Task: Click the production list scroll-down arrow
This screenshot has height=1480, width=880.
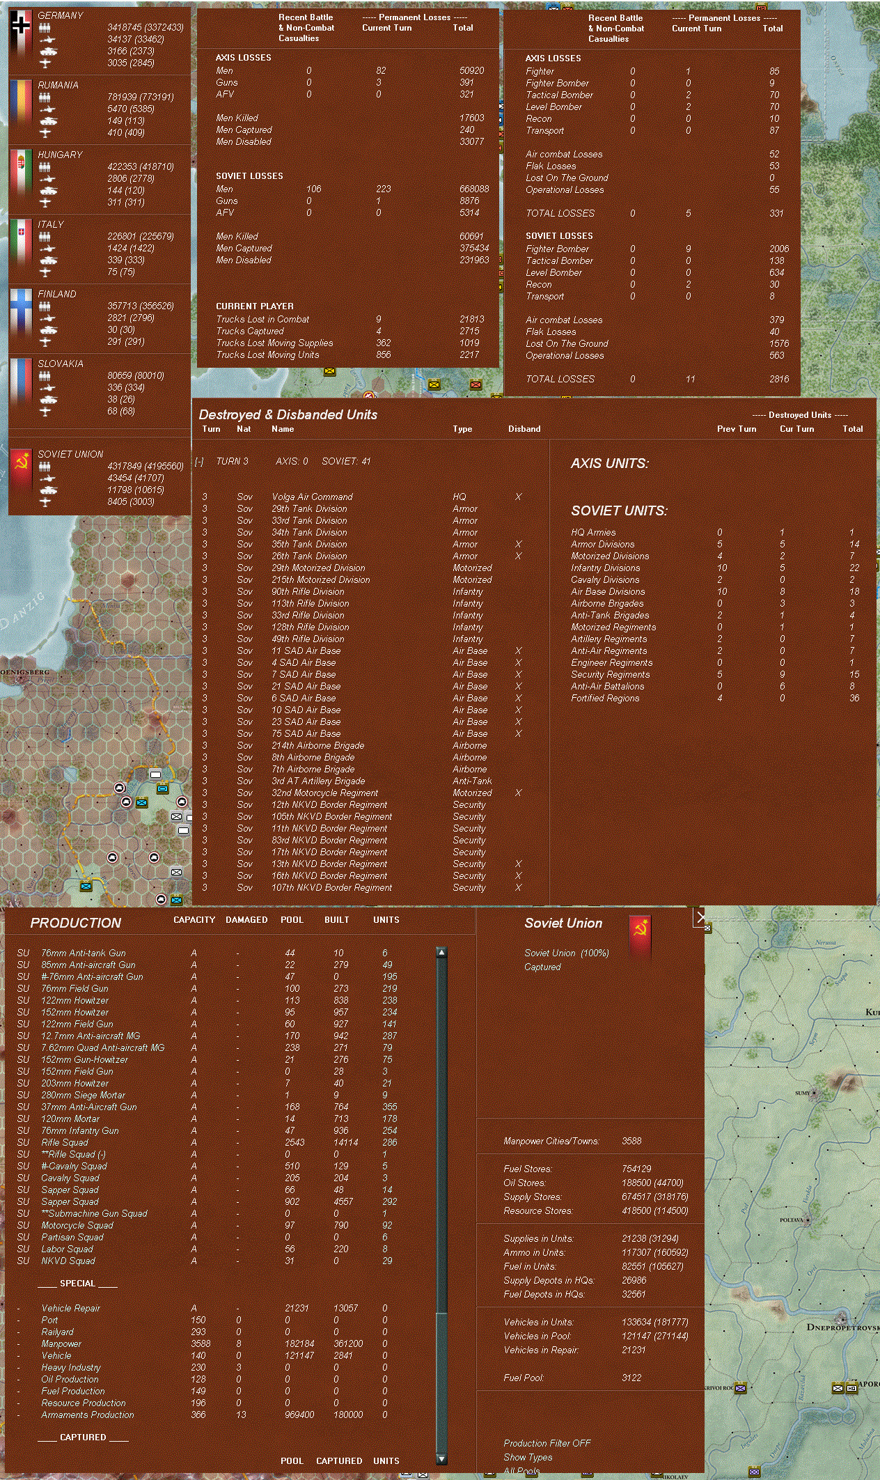Action: coord(441,1458)
